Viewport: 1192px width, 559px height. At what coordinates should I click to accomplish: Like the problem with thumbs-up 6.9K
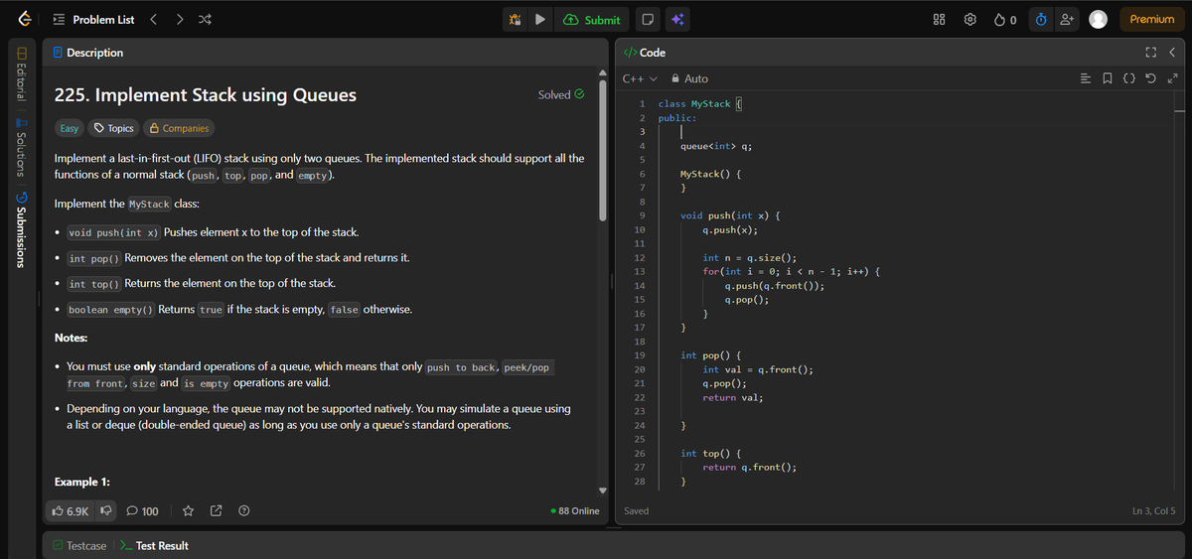click(72, 511)
